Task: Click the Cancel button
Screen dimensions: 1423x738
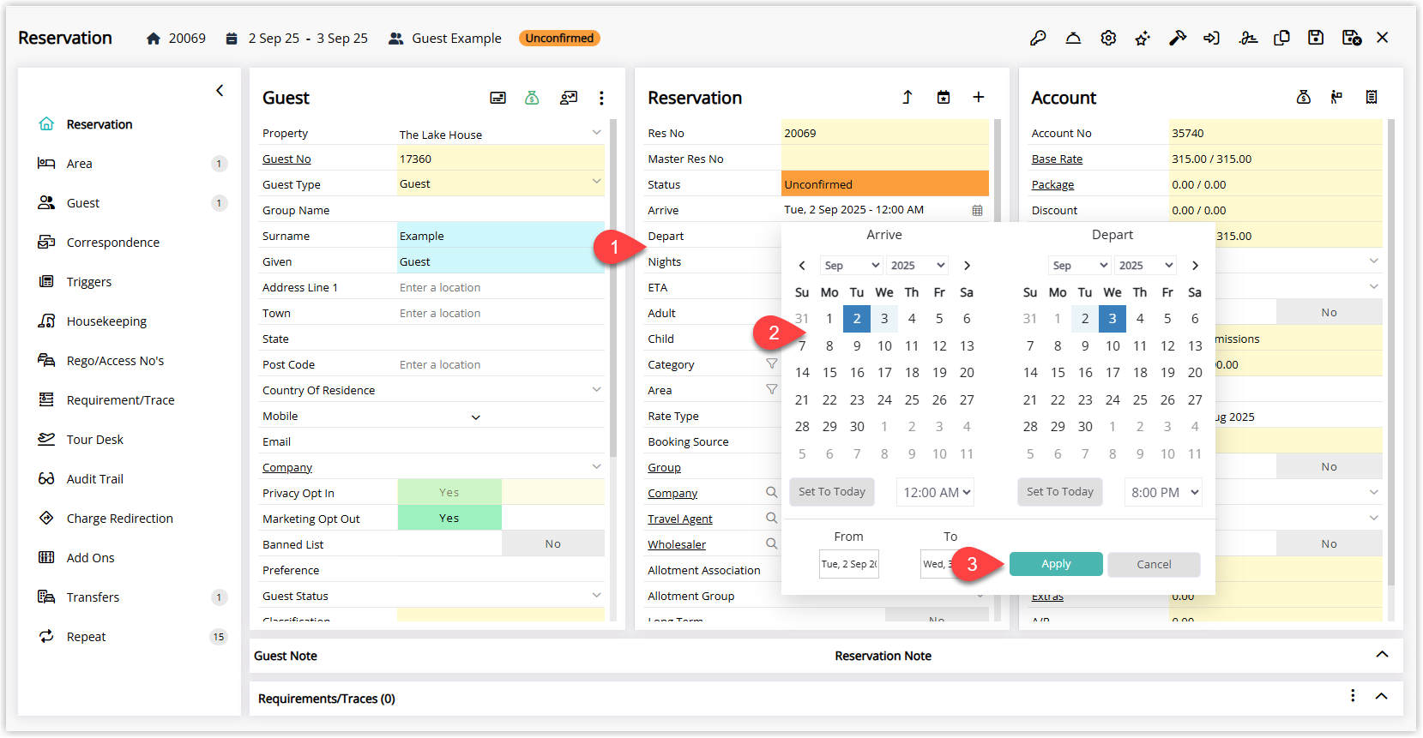Action: point(1154,564)
